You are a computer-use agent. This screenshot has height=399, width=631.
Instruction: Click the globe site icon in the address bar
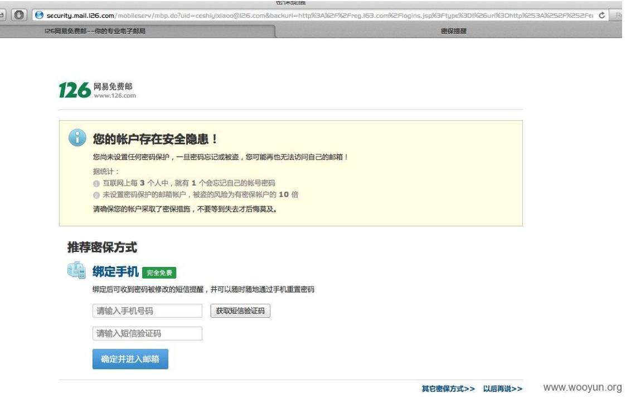tap(39, 15)
